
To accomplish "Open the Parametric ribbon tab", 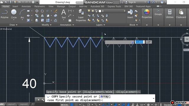I will [40, 6].
